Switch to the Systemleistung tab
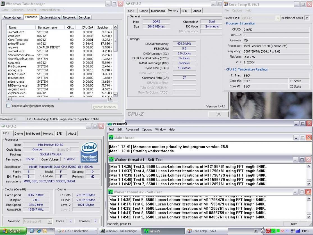 coord(50,17)
